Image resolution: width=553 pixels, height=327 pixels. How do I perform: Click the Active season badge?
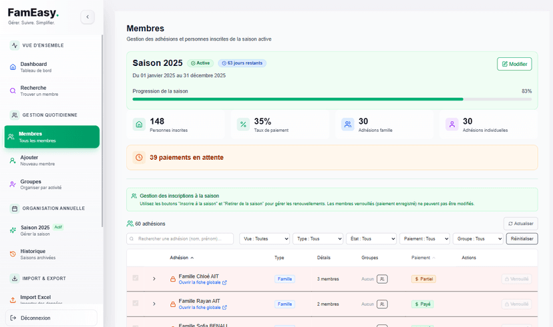(200, 63)
